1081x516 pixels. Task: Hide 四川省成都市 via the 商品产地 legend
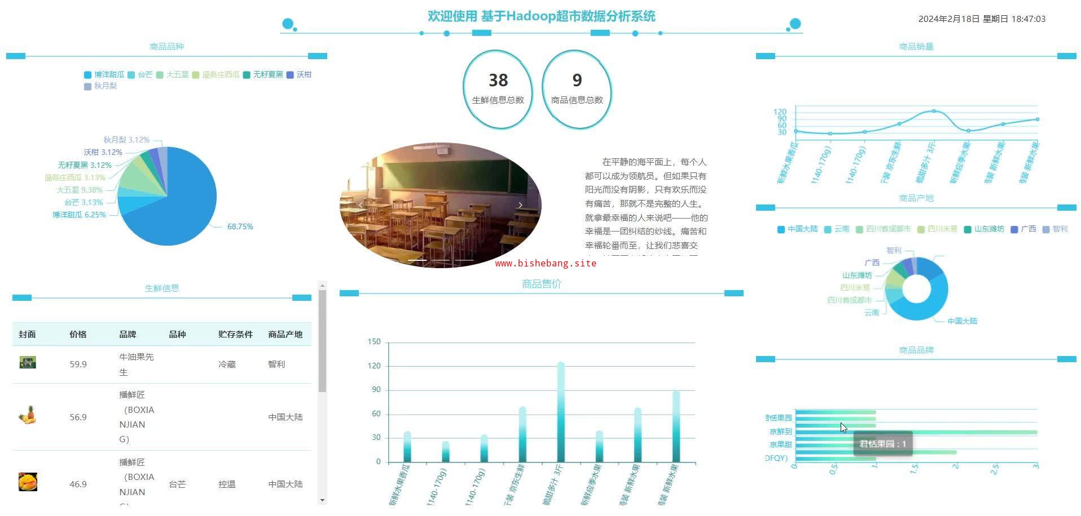coord(883,229)
